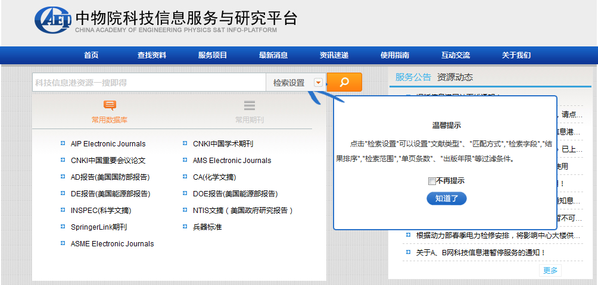Open the 兵器标准 link

pyautogui.click(x=207, y=227)
